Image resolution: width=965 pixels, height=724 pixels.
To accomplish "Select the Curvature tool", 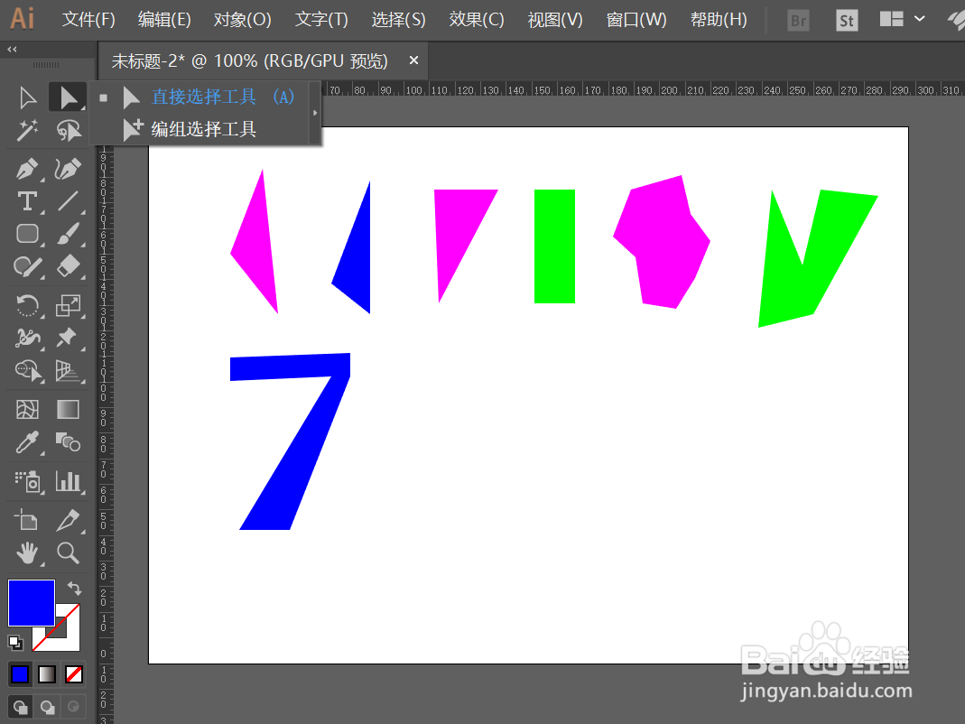I will (x=68, y=168).
